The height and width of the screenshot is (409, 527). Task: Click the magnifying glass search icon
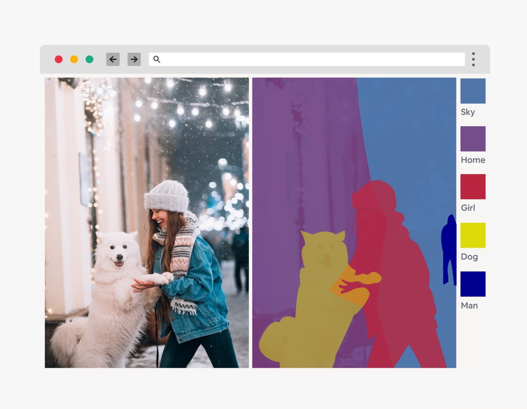point(157,59)
